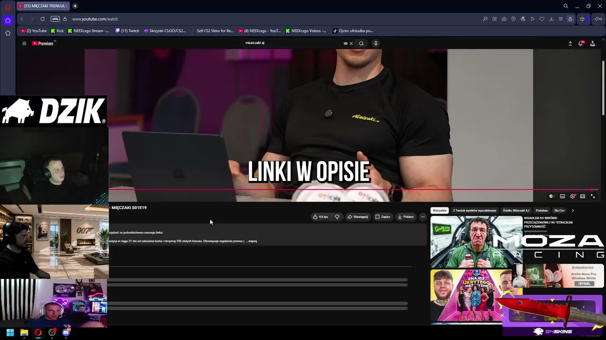
Task: Dislike the video
Action: tap(337, 217)
